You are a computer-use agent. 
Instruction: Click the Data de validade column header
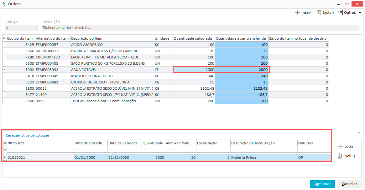124,143
